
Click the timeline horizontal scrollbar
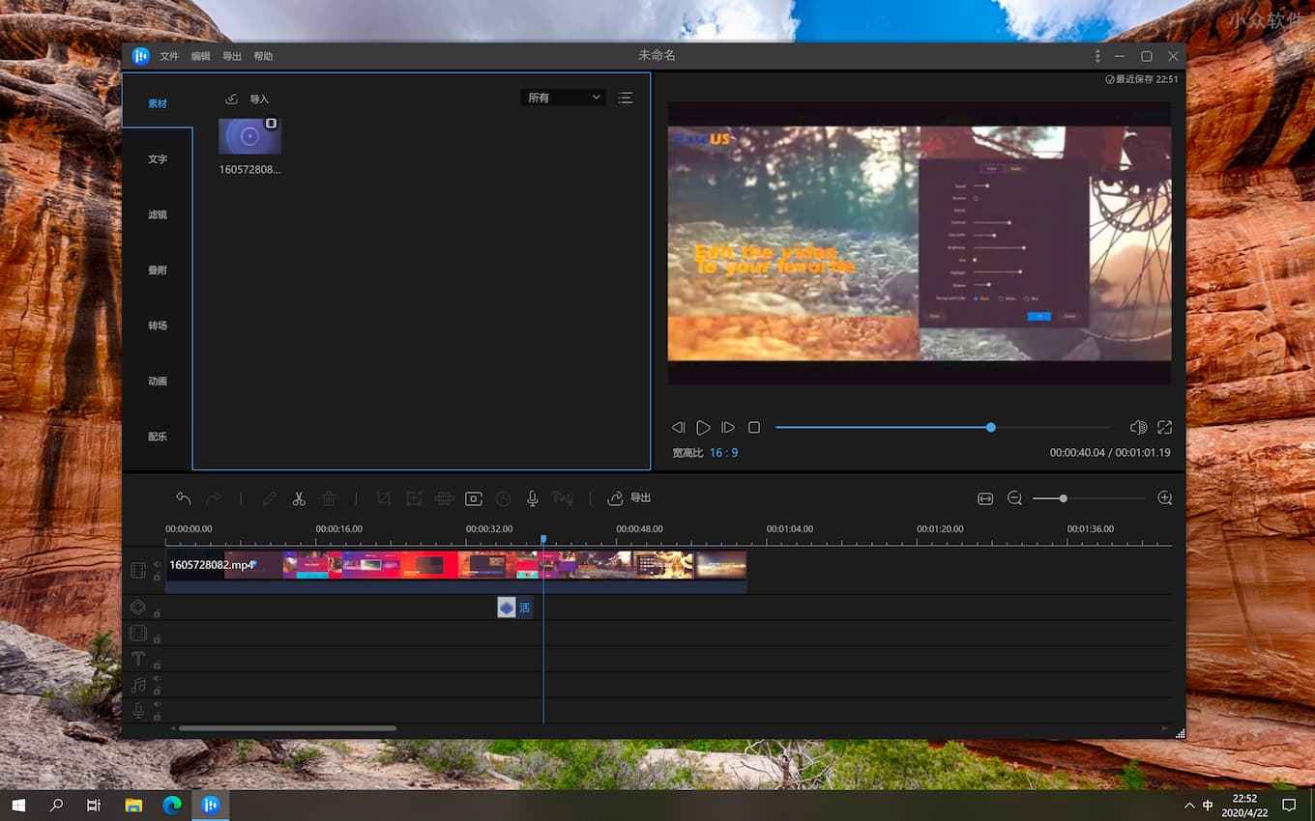point(288,728)
